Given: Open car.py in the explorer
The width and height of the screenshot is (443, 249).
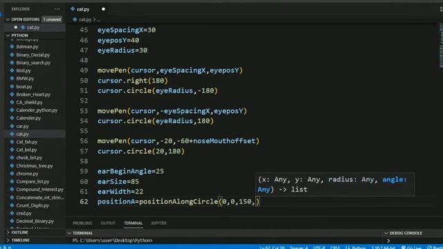Looking at the screenshot, I should pyautogui.click(x=22, y=126).
